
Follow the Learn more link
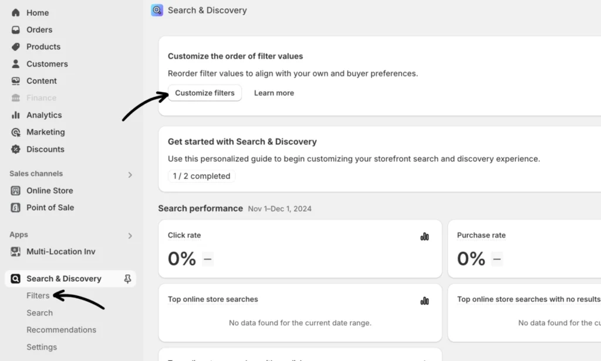[274, 93]
